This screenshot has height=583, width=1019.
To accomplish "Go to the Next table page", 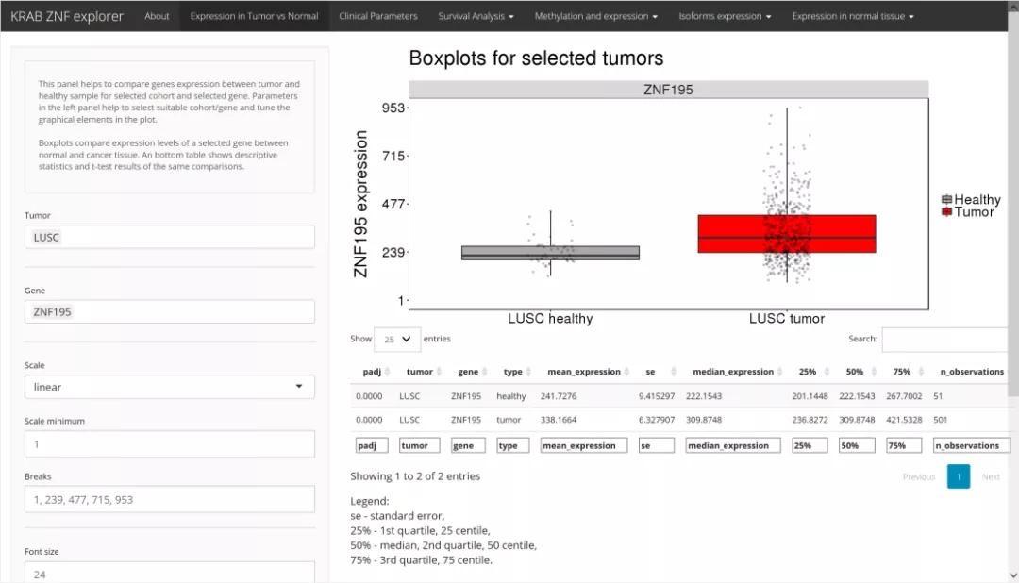I will (x=991, y=477).
